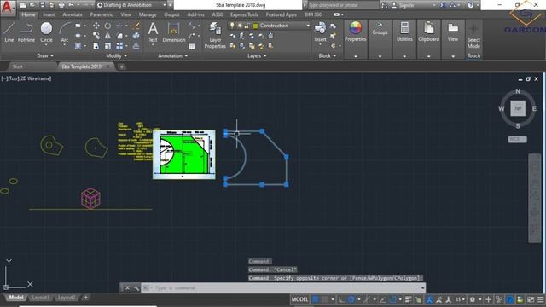Toggle snap mode in status bar
This screenshot has height=307, width=546.
click(x=324, y=299)
